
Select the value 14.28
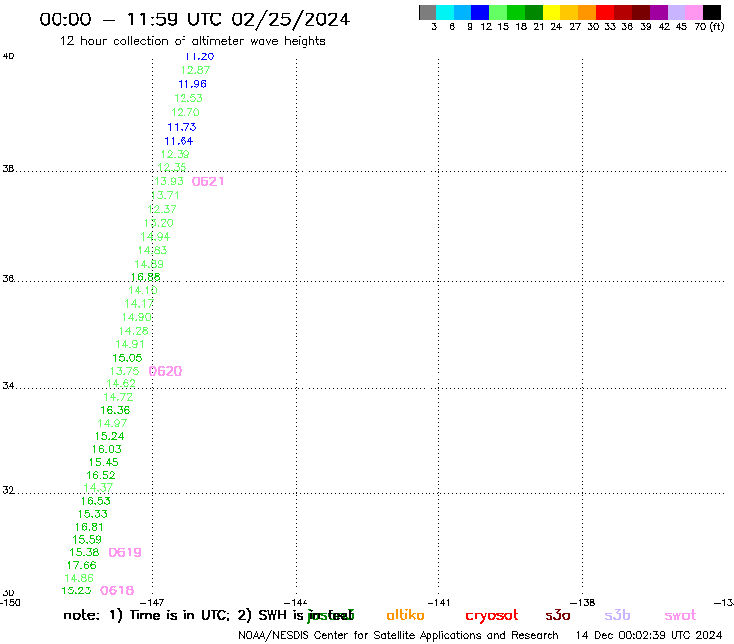134,331
